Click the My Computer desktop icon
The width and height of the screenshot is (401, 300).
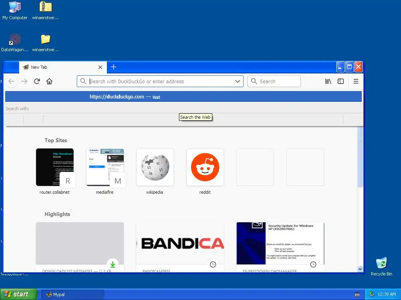click(15, 11)
